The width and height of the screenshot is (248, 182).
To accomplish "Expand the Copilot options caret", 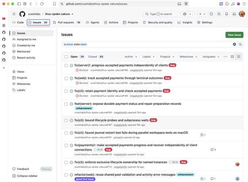I will [190, 14].
